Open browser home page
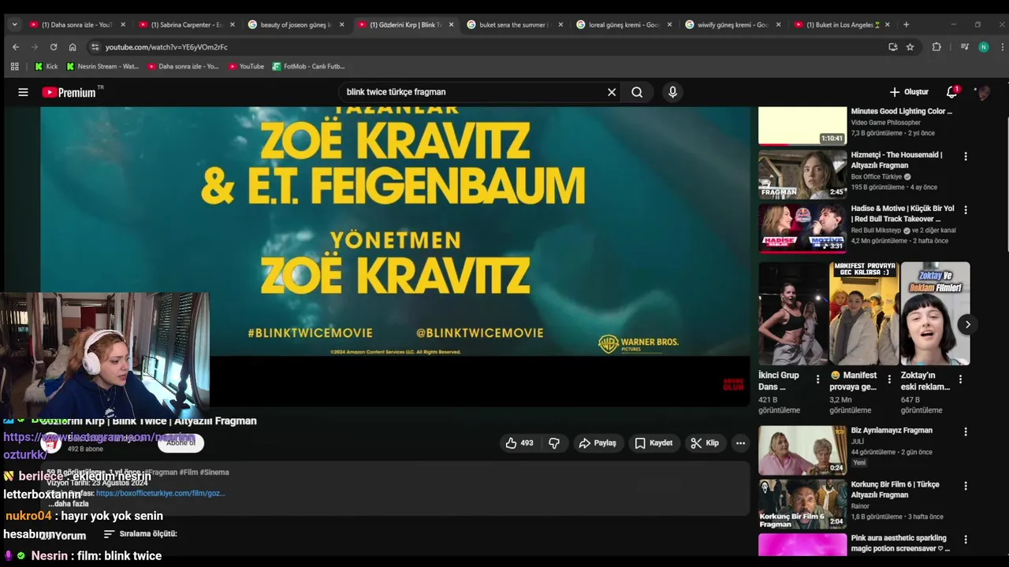Viewport: 1009px width, 567px height. point(73,47)
